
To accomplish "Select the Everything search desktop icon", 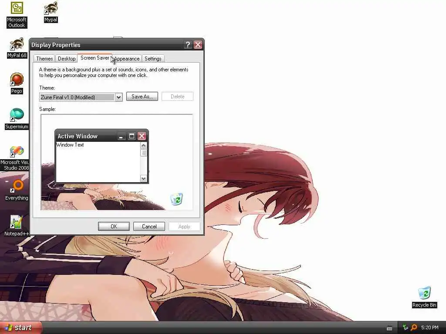I will [x=17, y=190].
